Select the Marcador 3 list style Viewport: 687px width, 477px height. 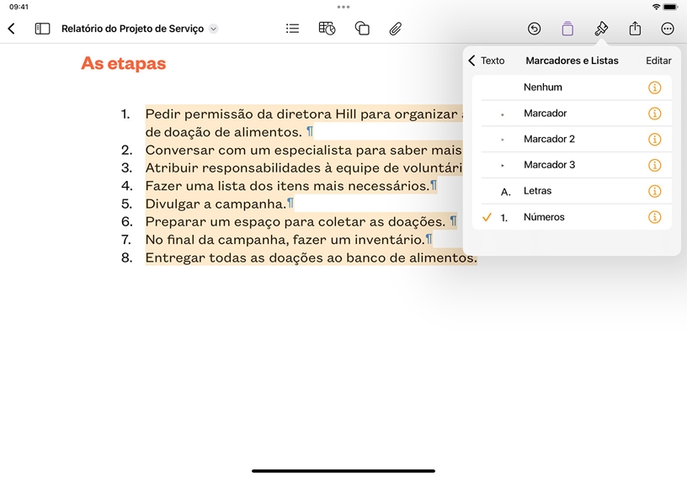[x=572, y=166]
